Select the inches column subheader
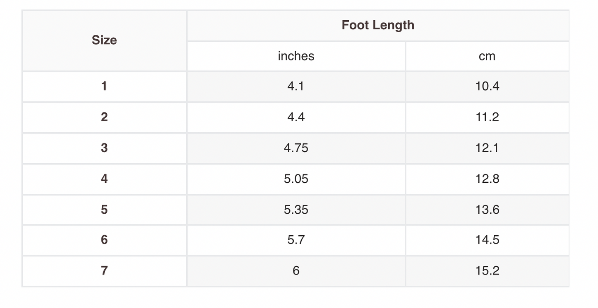Image resolution: width=598 pixels, height=308 pixels. pyautogui.click(x=296, y=56)
